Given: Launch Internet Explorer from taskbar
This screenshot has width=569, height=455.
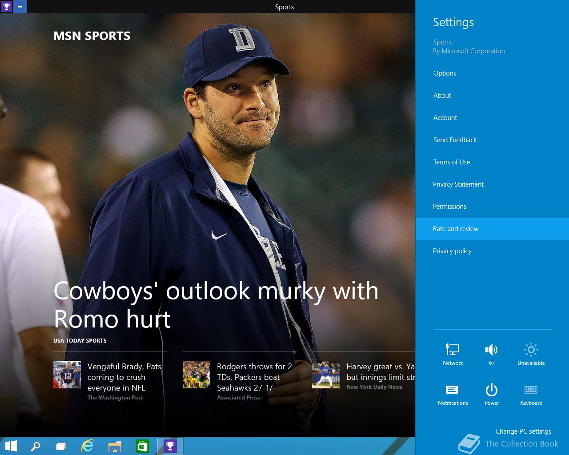Looking at the screenshot, I should (x=88, y=446).
